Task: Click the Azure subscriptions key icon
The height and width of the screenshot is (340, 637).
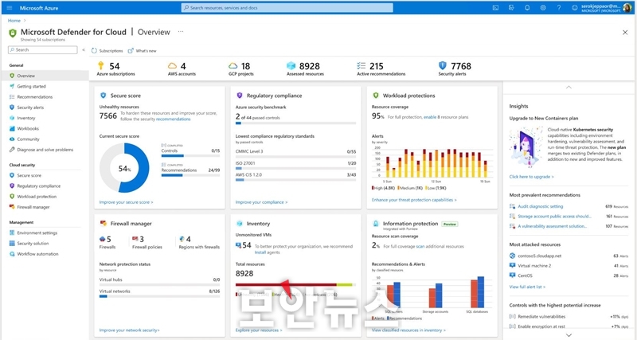Action: tap(101, 66)
